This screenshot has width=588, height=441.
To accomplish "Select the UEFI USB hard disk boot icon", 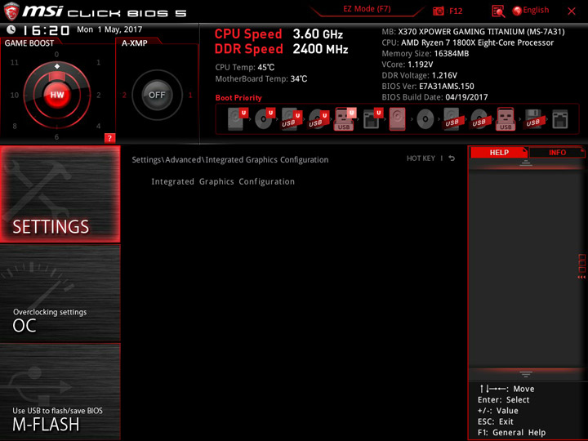I will click(x=292, y=119).
